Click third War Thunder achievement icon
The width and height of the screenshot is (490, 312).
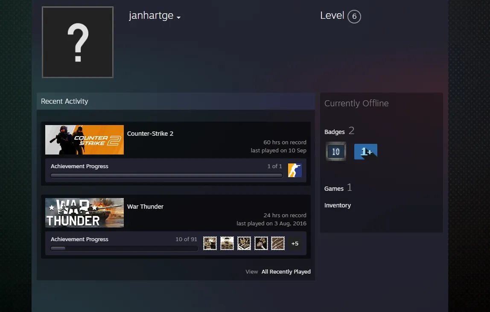(244, 243)
